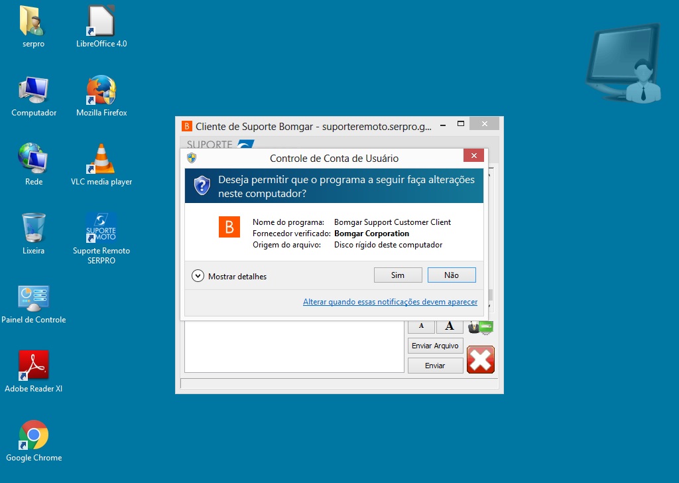Image resolution: width=679 pixels, height=483 pixels.
Task: Click the 'Fornecedor verificado:' label
Action: [292, 234]
